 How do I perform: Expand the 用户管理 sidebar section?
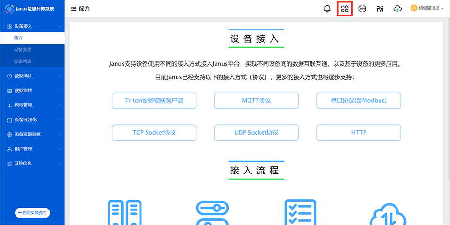32,149
